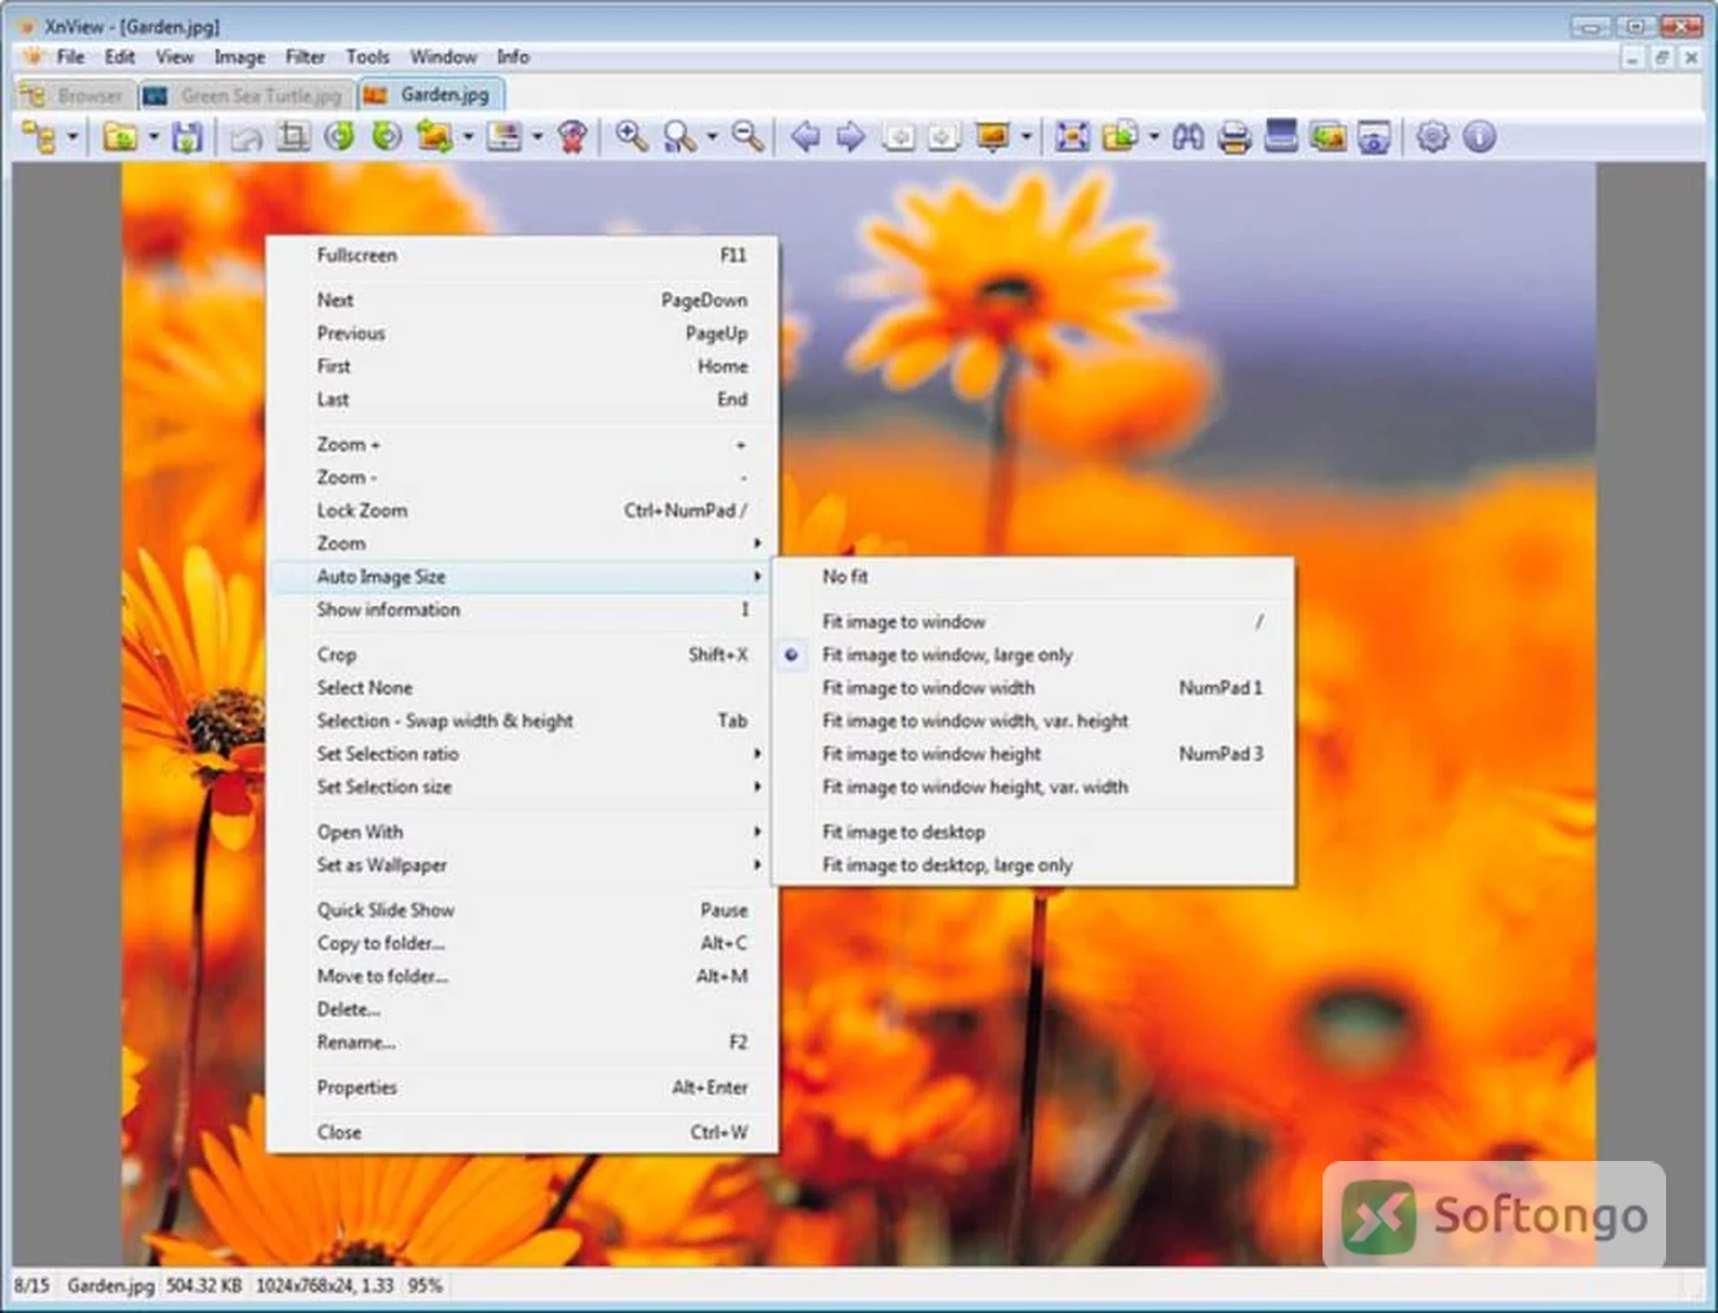This screenshot has width=1718, height=1313.
Task: Click 'Fullscreen' in the context menu
Action: pyautogui.click(x=522, y=256)
